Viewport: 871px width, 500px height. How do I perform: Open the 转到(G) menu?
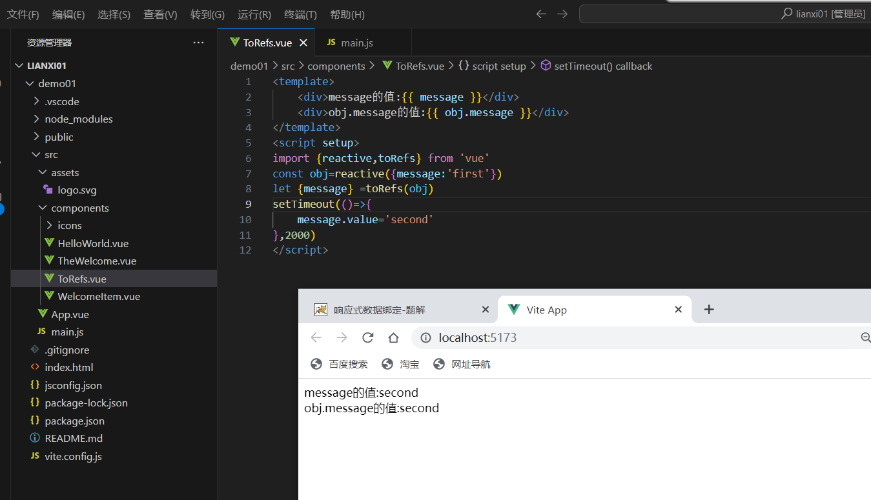coord(207,14)
